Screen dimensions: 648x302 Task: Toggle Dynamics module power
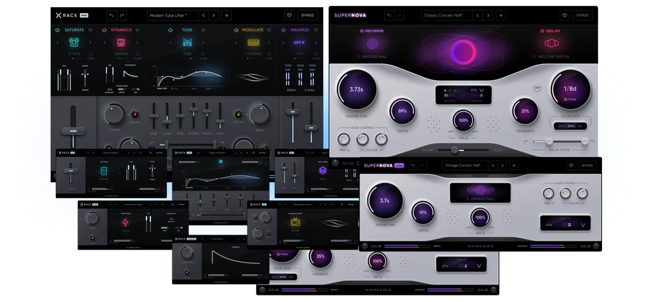[x=104, y=30]
